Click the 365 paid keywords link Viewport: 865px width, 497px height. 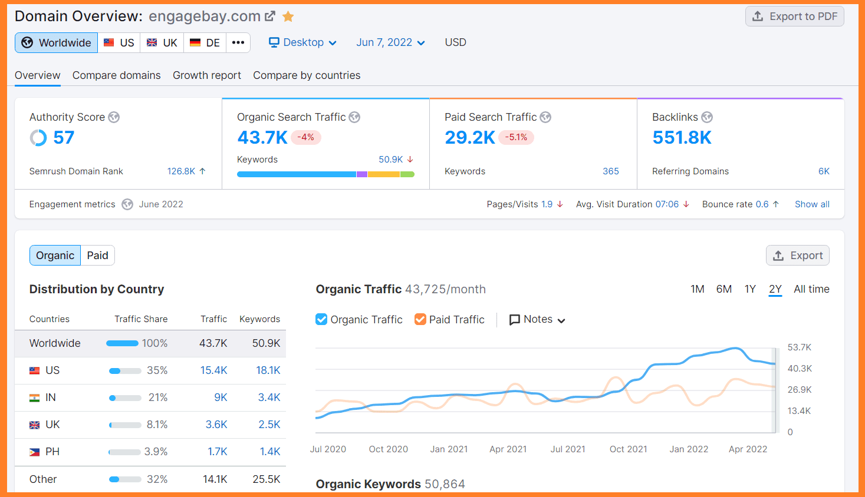(x=611, y=171)
